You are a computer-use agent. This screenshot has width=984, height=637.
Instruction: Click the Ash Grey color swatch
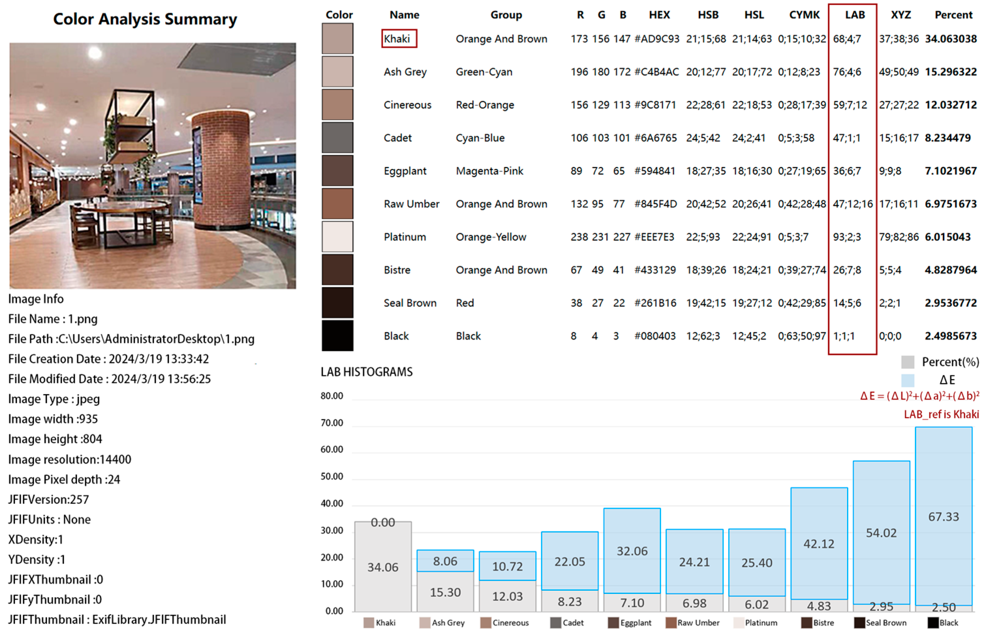(337, 71)
